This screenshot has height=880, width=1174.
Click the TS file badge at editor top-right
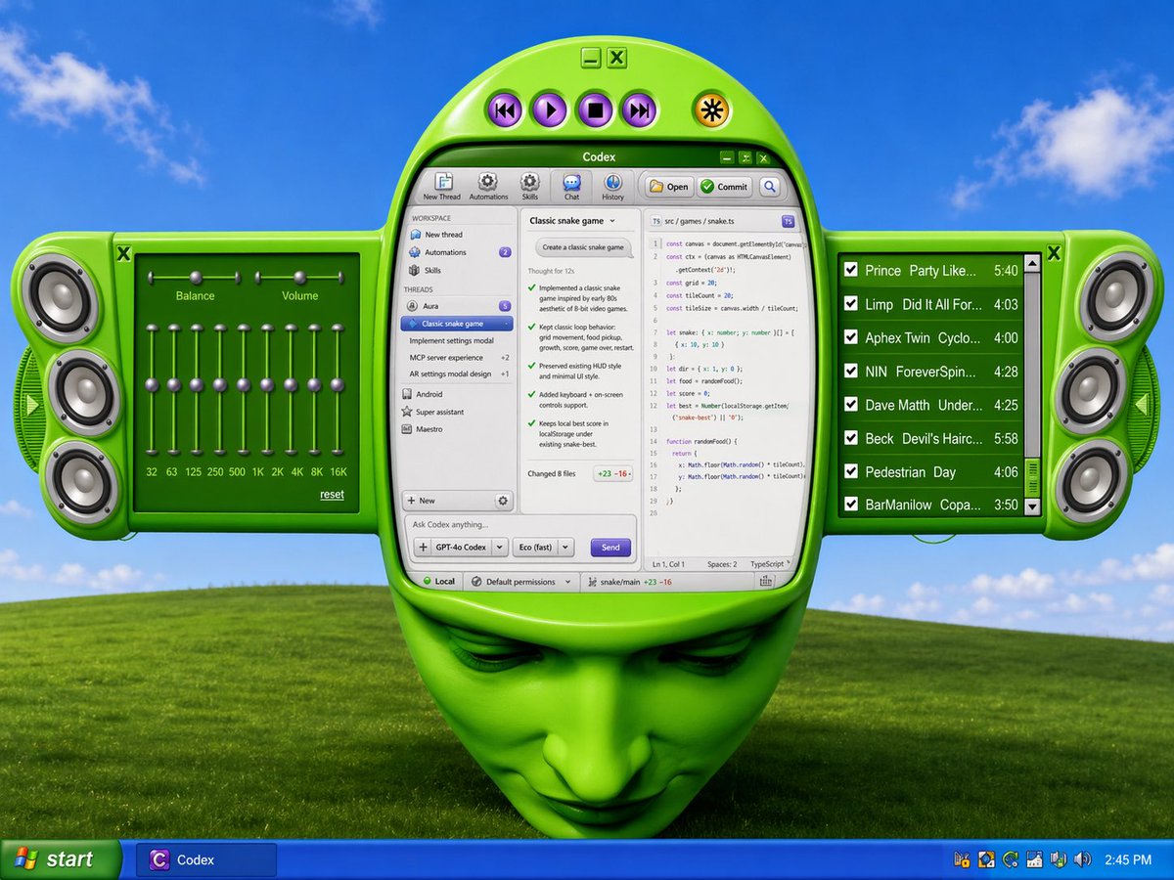(789, 221)
